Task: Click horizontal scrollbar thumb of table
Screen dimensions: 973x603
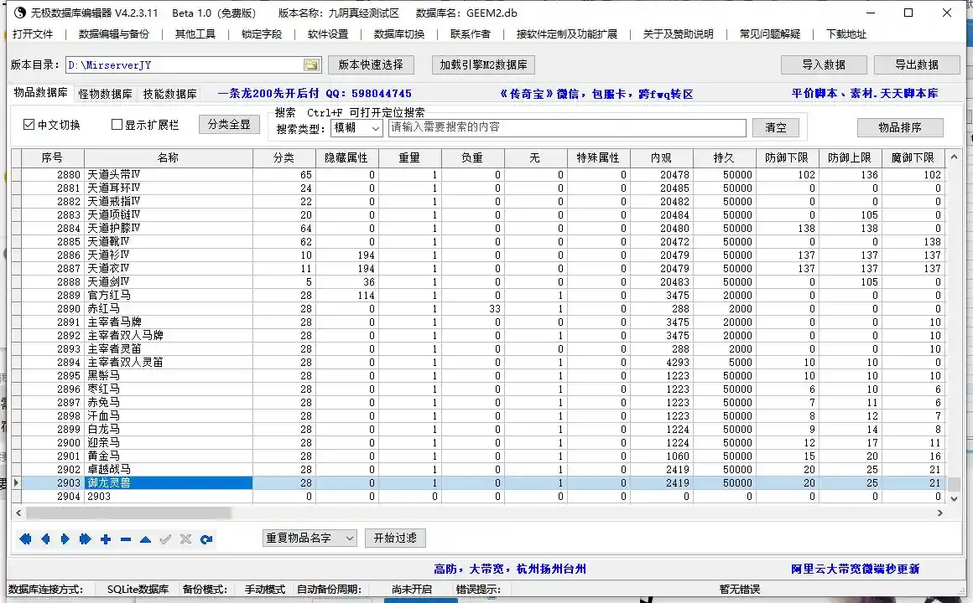Action: click(128, 513)
